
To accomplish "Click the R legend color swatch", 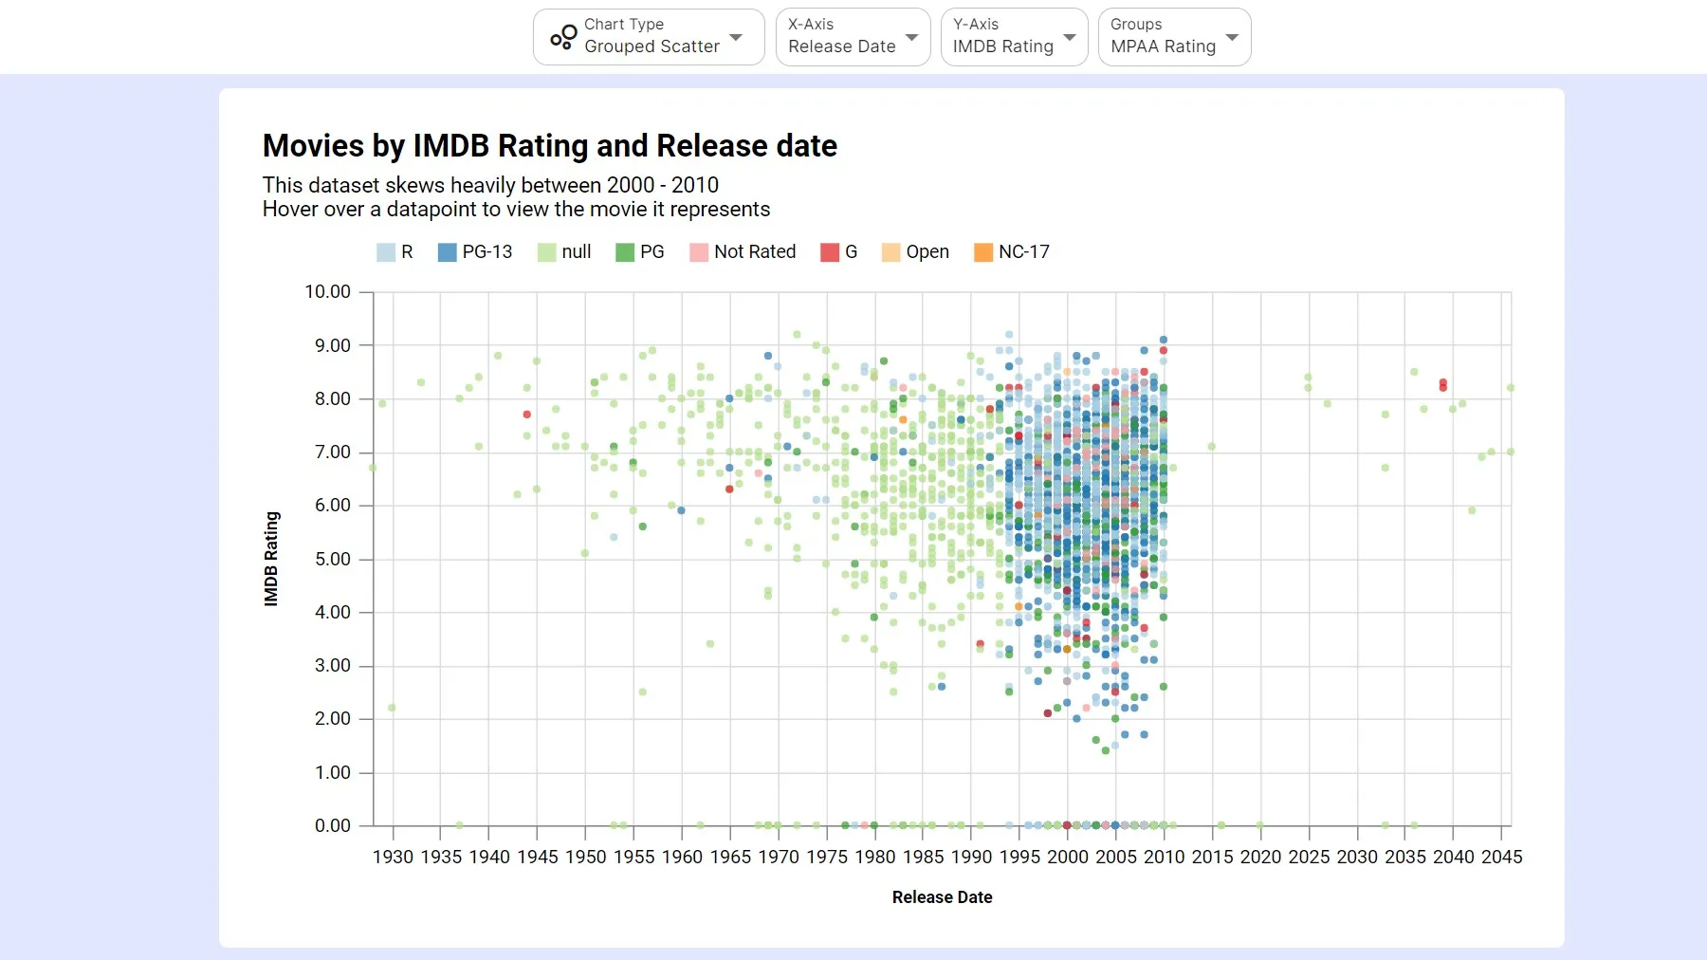I will [x=386, y=252].
